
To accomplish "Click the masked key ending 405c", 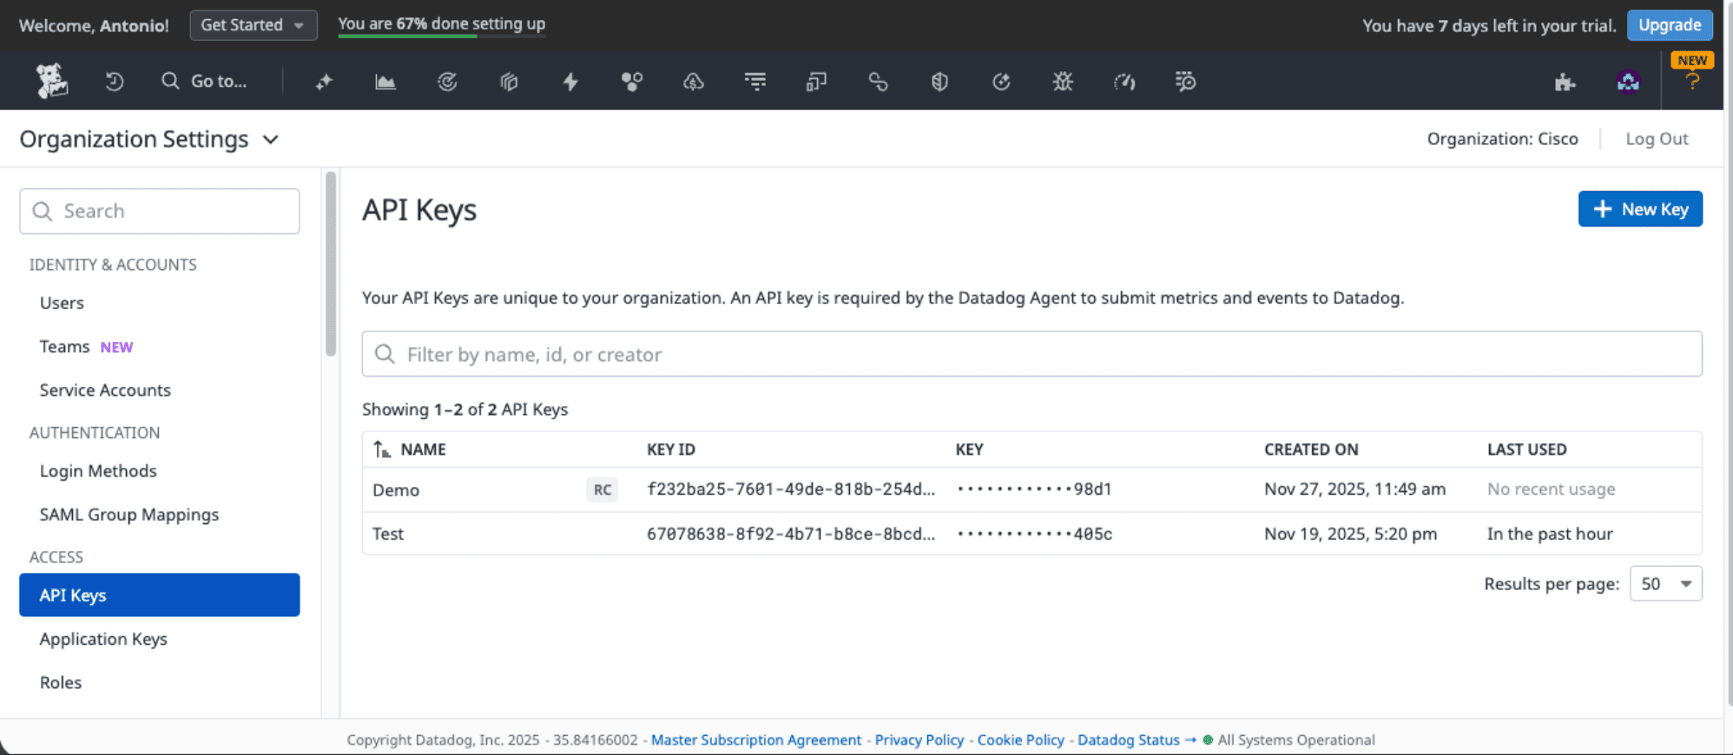I will [1034, 534].
